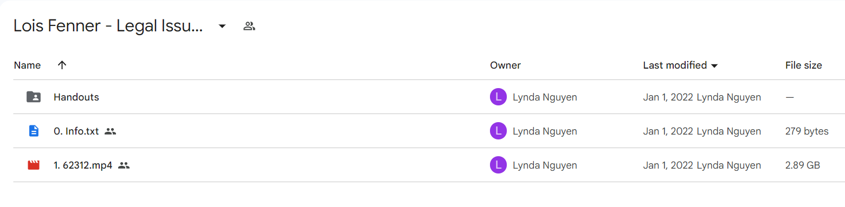Open the Last modified sort dropdown
Image resolution: width=845 pixels, height=207 pixels.
680,65
